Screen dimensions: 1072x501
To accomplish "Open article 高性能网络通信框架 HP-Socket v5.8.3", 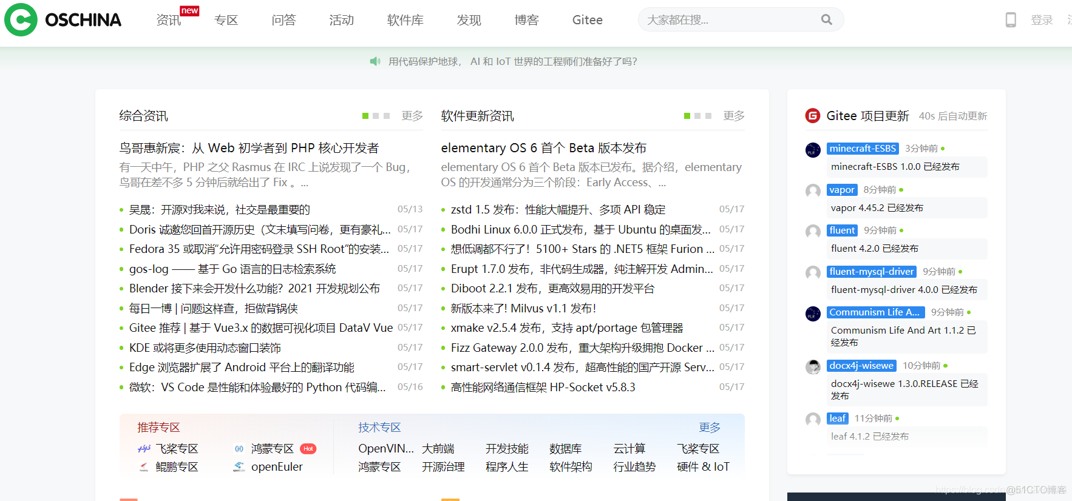I will pos(543,387).
